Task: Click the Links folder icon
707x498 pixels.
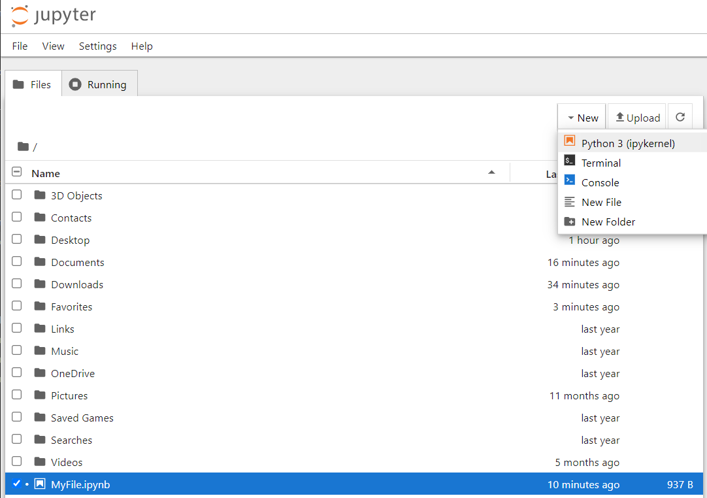Action: pos(40,328)
